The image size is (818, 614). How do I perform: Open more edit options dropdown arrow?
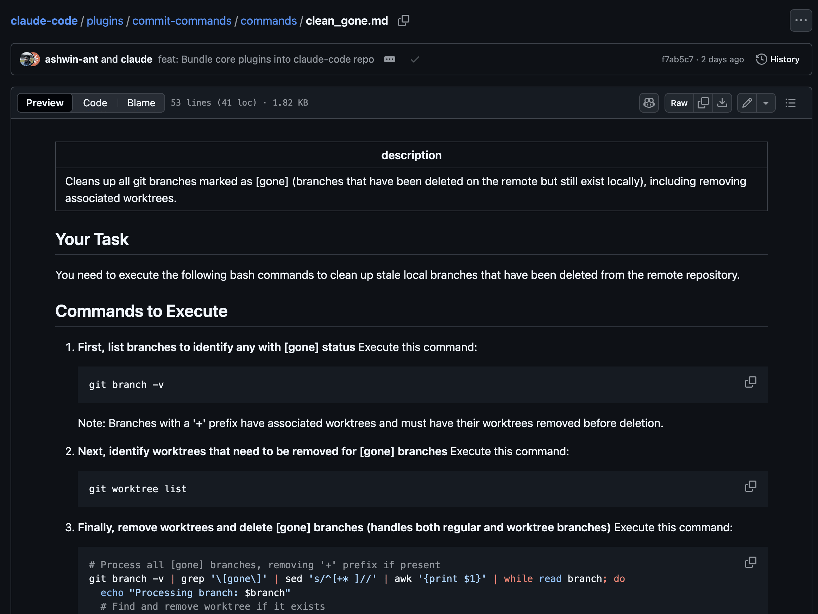[x=766, y=103]
